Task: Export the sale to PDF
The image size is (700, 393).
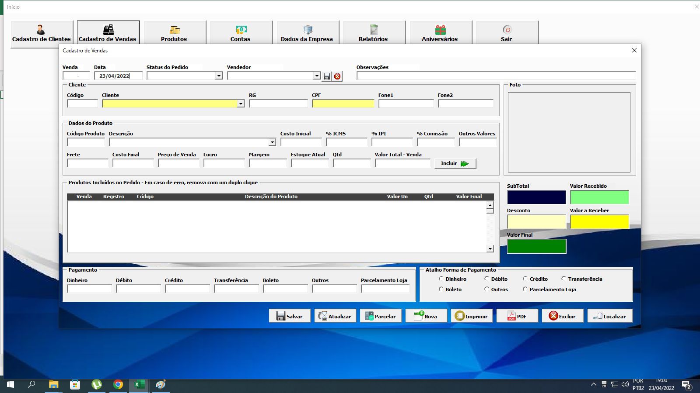Action: coord(517,316)
